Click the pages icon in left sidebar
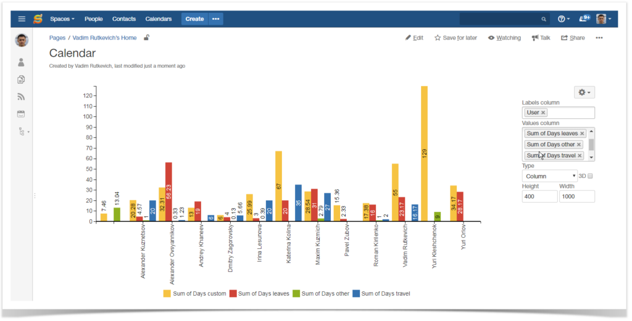 tap(22, 79)
